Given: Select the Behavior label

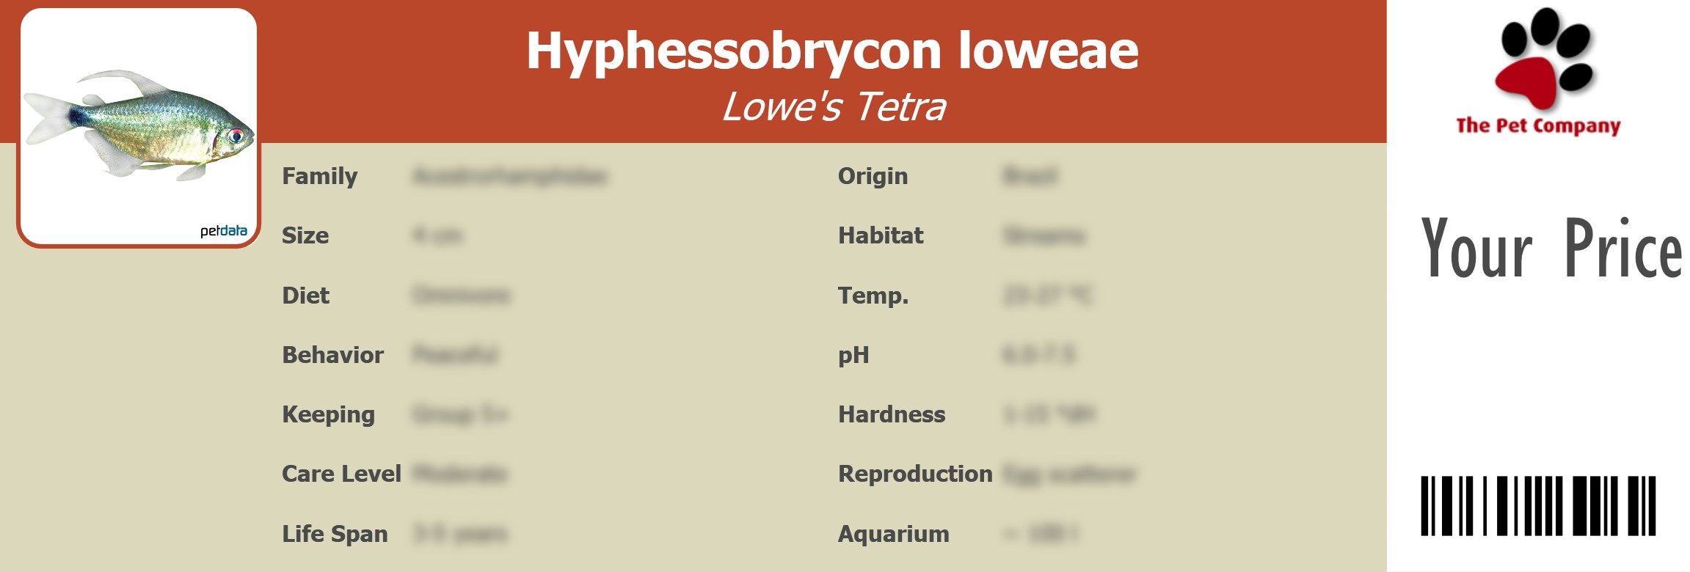Looking at the screenshot, I should tap(332, 355).
